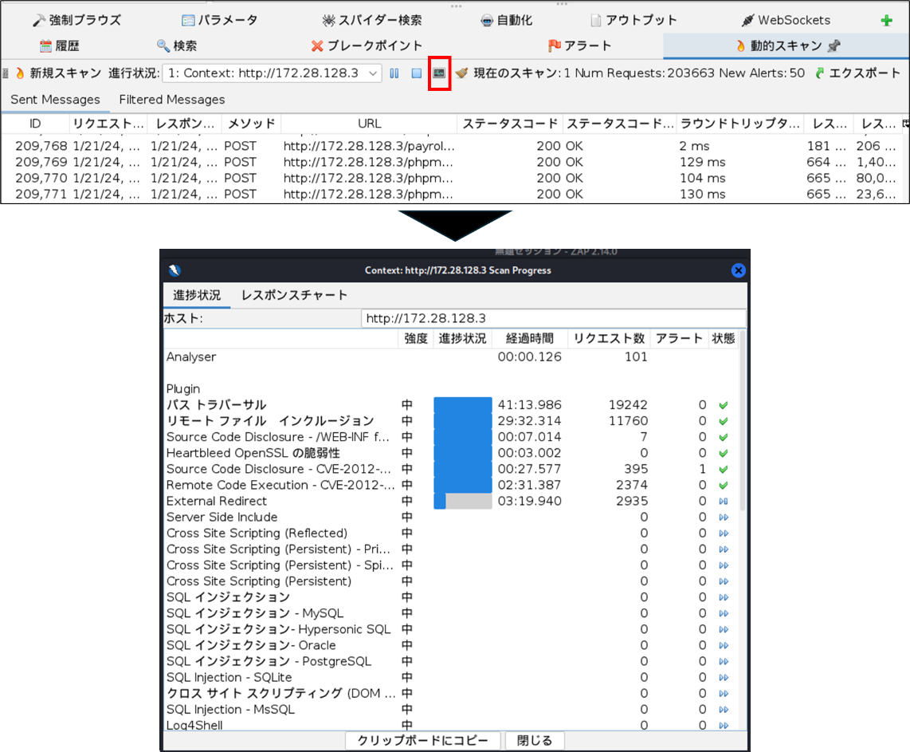Add a new tab with green plus
Screen dimensions: 910x752
pyautogui.click(x=886, y=21)
